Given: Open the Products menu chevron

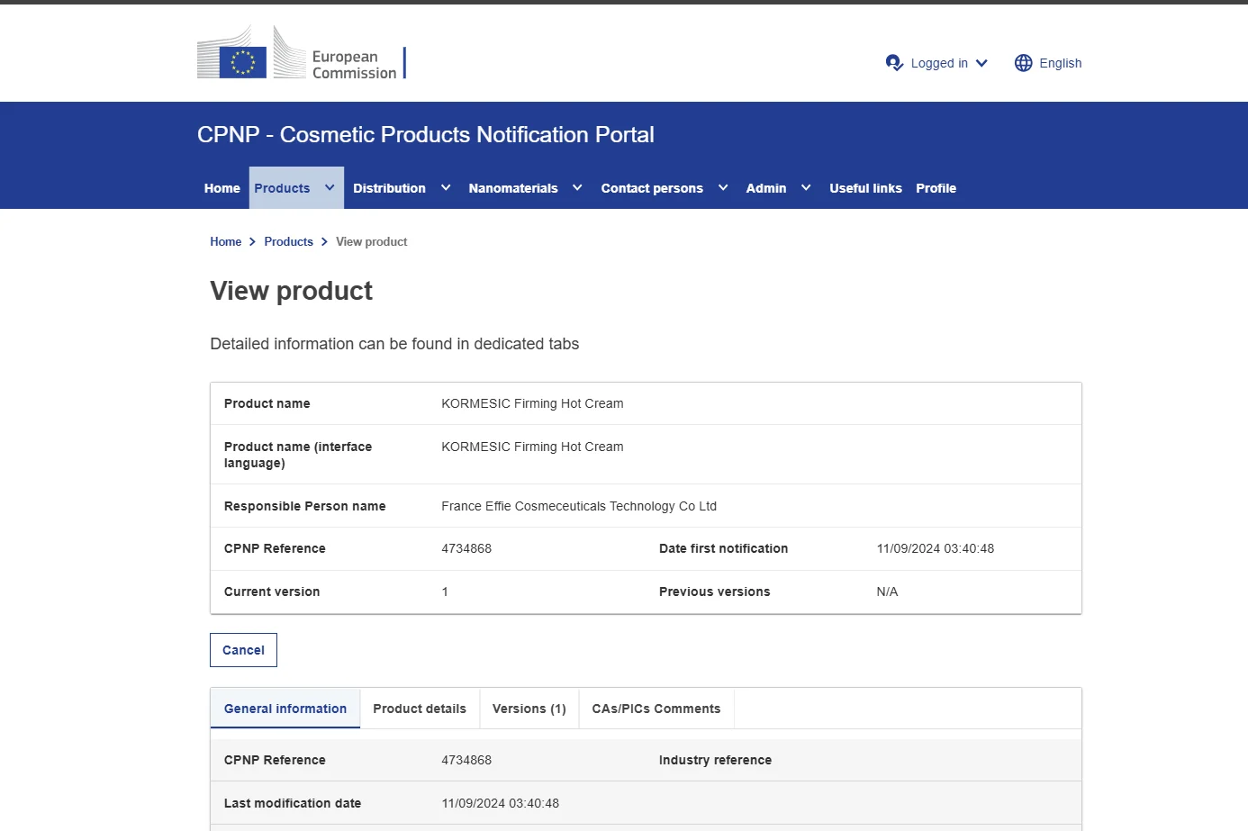Looking at the screenshot, I should (x=330, y=188).
